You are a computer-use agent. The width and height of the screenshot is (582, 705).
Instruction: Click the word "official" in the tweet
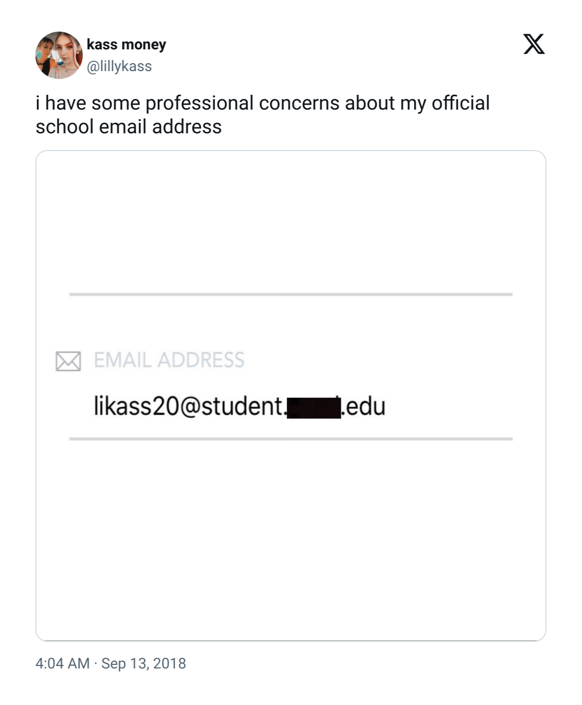[x=461, y=103]
